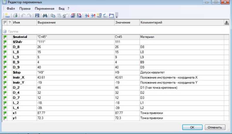This screenshot has width=232, height=134.
Task: Toggle the green flag for y1 row
Action: coord(5,118)
